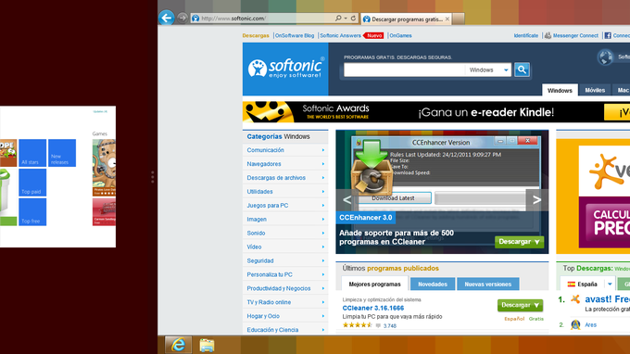Viewport: 630px width, 354px height.
Task: Click the search magnifier in address bar
Action: tap(338, 19)
